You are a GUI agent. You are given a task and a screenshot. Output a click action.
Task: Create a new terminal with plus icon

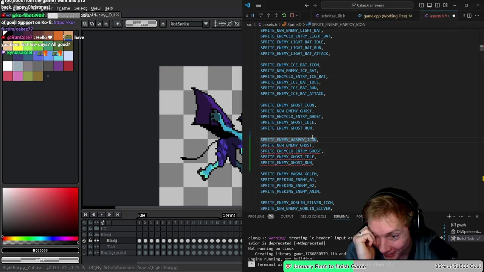tap(449, 216)
